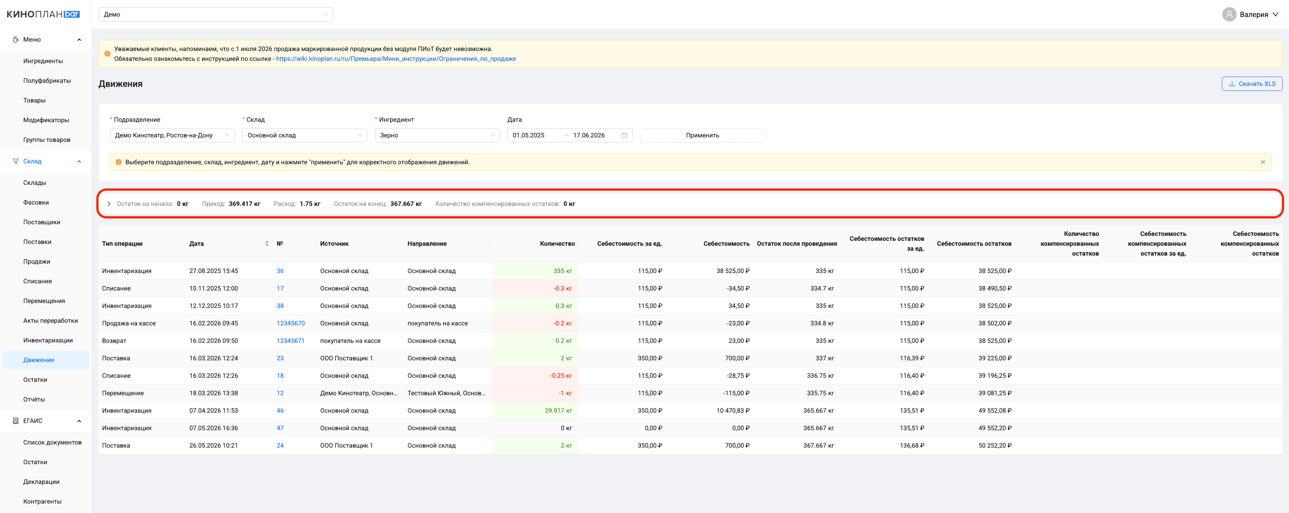Click the ЕГАИС document icon in sidebar

(x=16, y=421)
